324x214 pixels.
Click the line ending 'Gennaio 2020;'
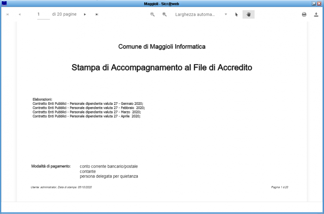coord(88,104)
